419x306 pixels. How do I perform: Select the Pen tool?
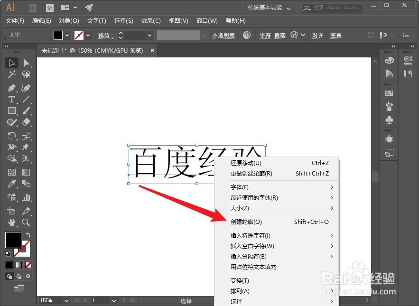tap(12, 88)
